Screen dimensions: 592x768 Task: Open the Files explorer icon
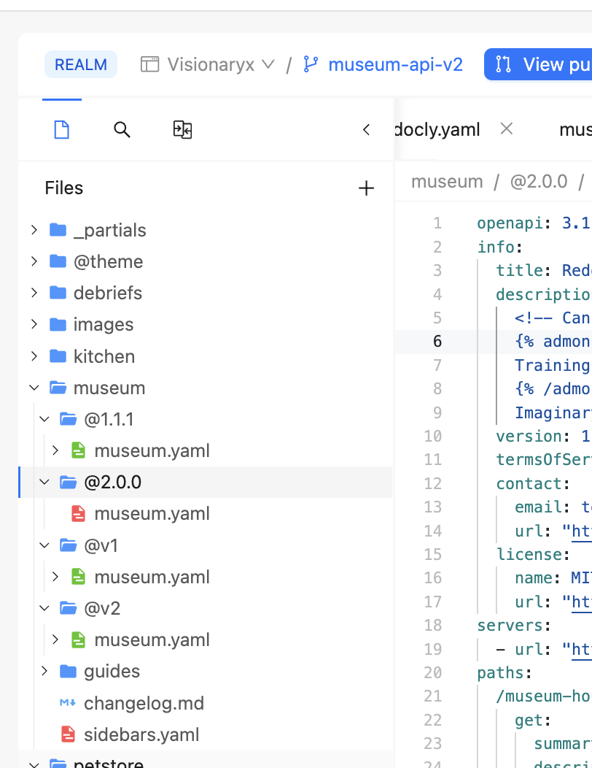coord(62,131)
